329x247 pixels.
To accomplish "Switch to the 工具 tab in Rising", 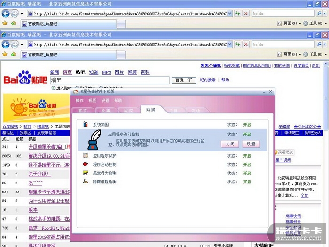I will tap(173, 111).
